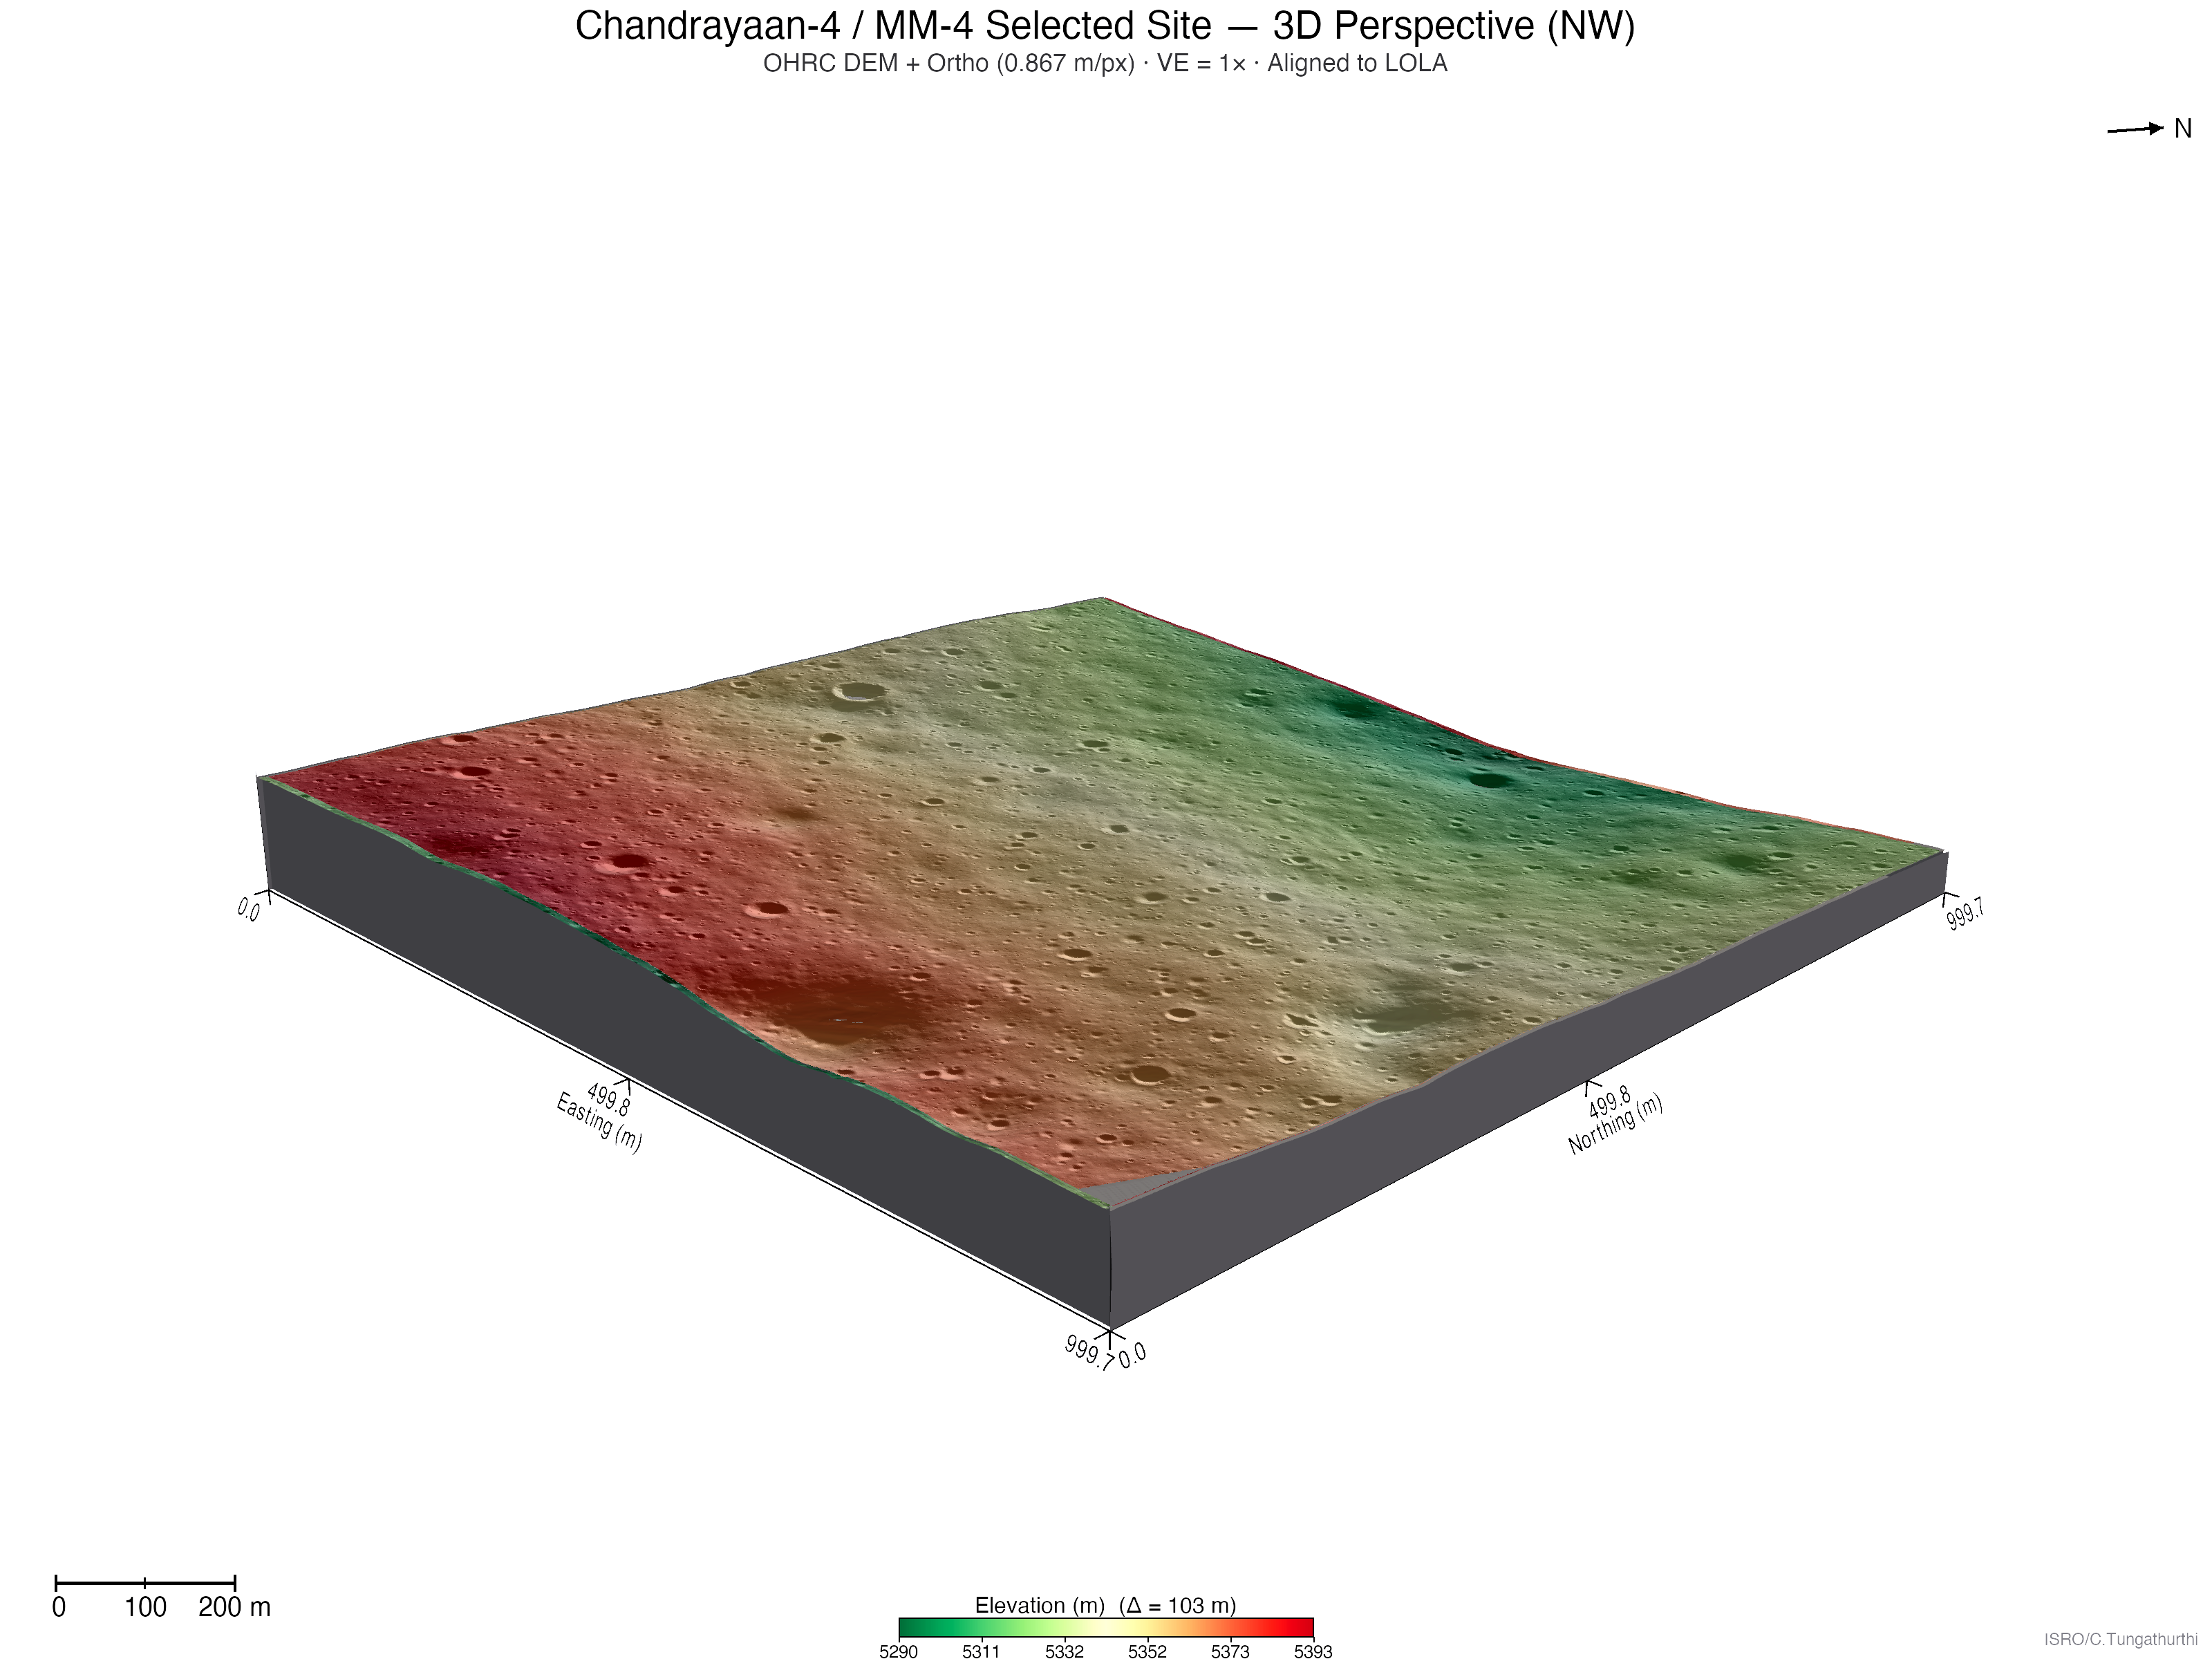Click the 999.7 tick at far right corner

click(x=1964, y=913)
